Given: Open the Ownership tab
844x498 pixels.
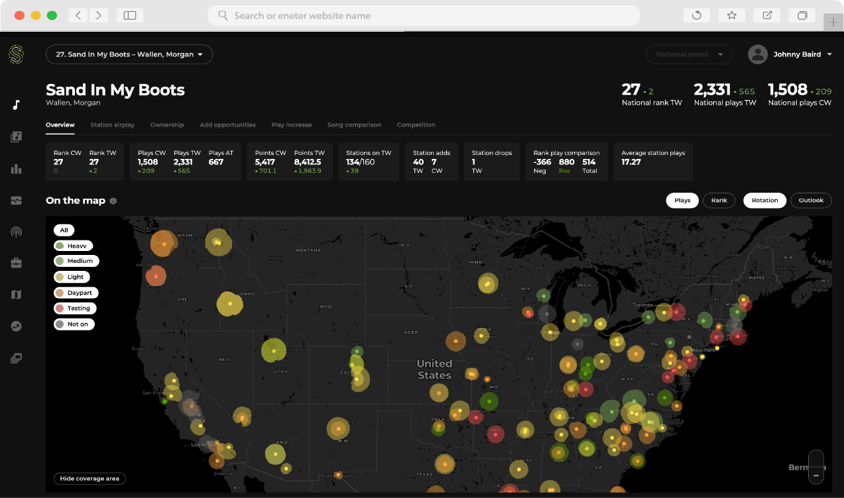Looking at the screenshot, I should pyautogui.click(x=167, y=124).
